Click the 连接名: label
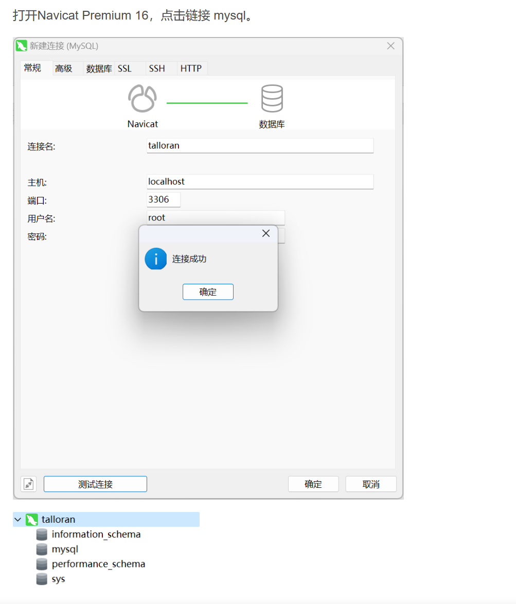The image size is (516, 604). tap(41, 147)
